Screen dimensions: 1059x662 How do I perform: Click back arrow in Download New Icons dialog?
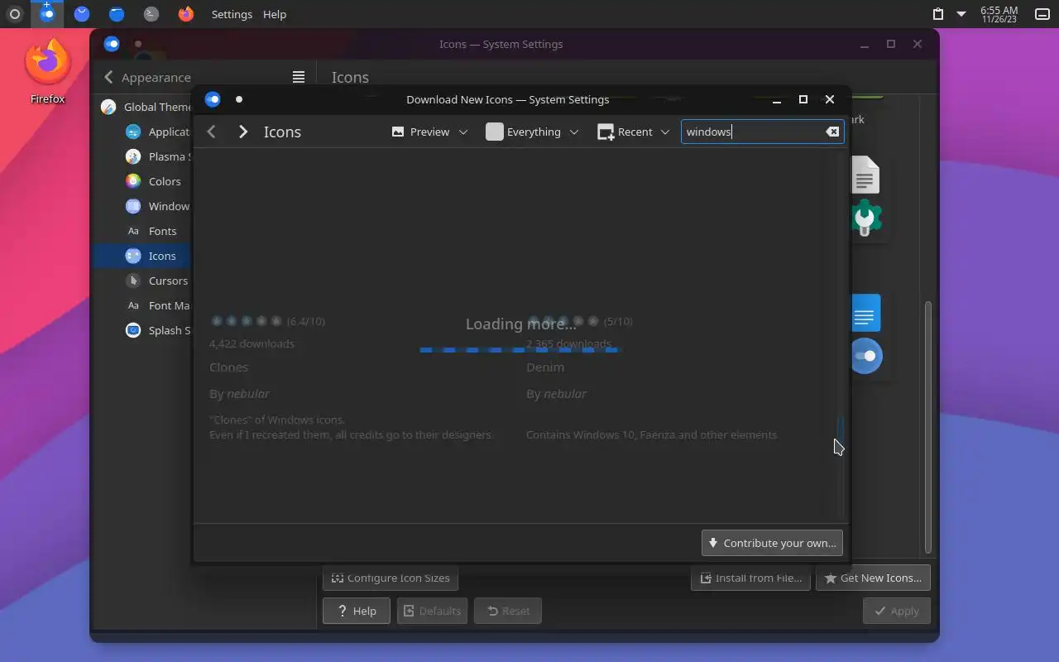pos(212,132)
